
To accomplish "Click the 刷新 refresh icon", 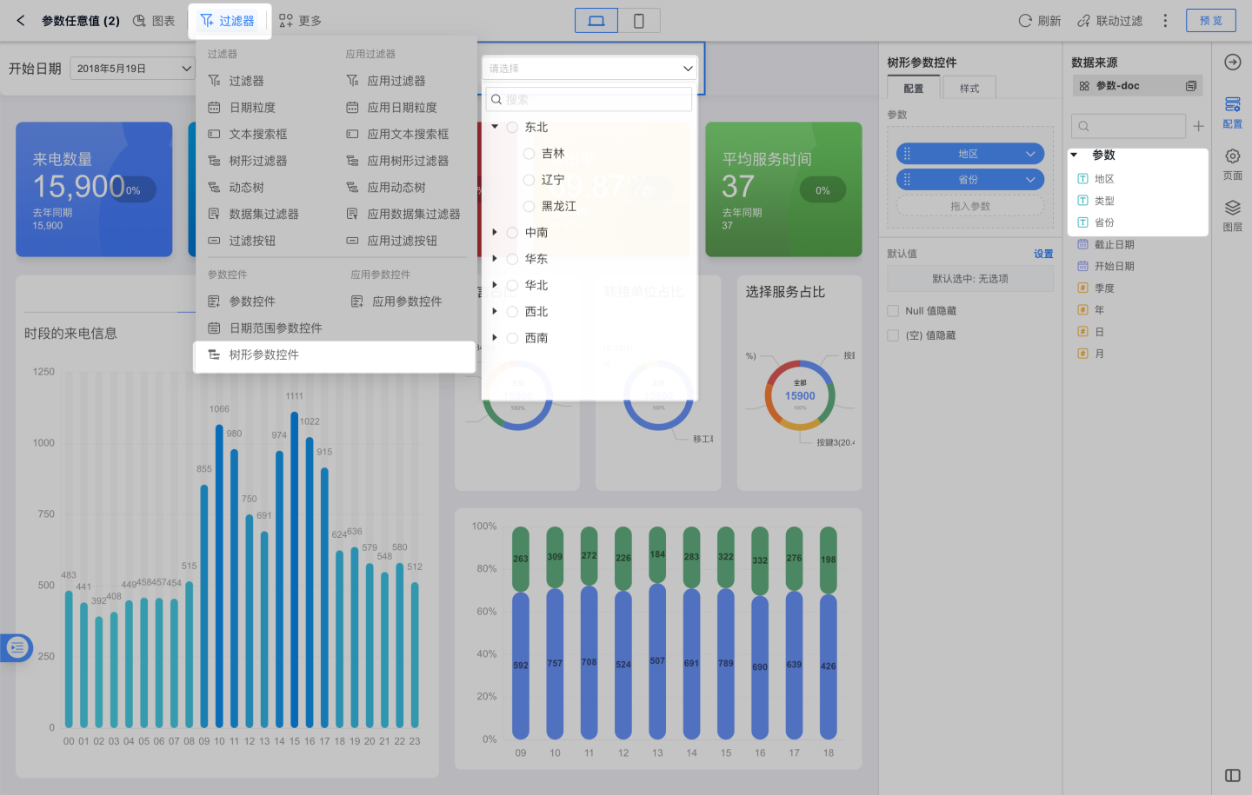I will click(1026, 21).
